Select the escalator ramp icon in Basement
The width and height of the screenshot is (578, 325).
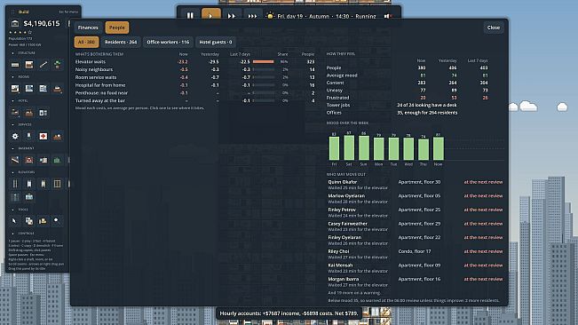pos(15,160)
